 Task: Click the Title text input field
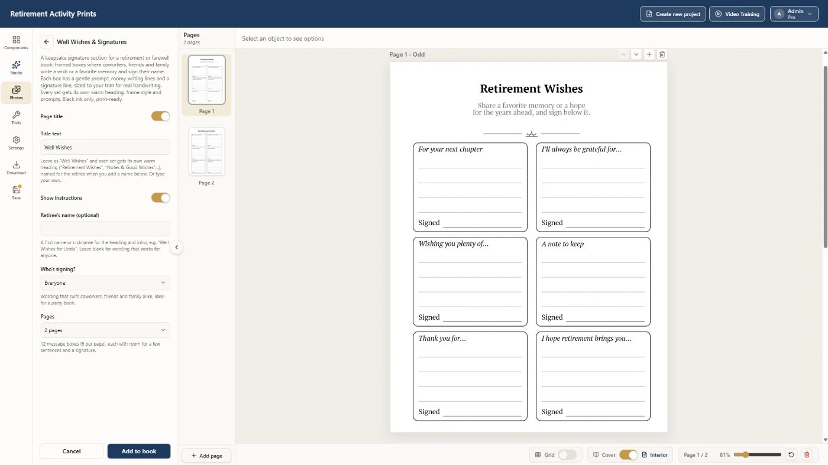[x=105, y=147]
